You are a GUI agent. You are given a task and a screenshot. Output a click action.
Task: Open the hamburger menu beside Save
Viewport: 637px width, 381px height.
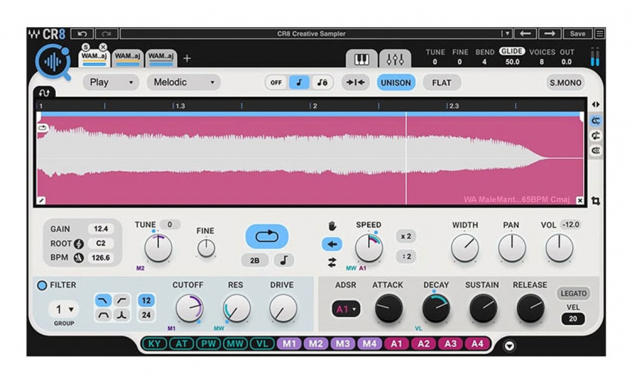click(x=600, y=33)
